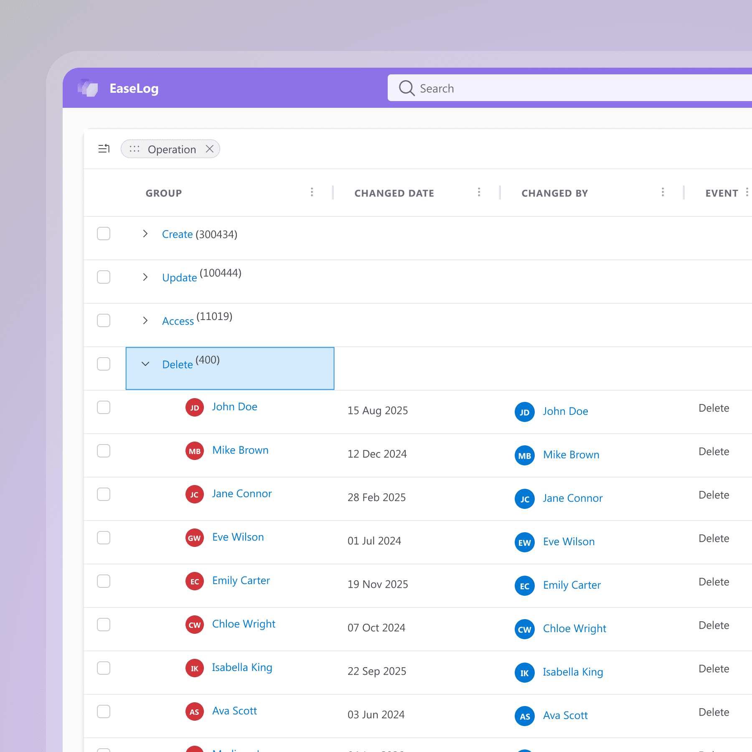Select the Eve Wilson row checkbox
The image size is (752, 752).
pyautogui.click(x=104, y=538)
